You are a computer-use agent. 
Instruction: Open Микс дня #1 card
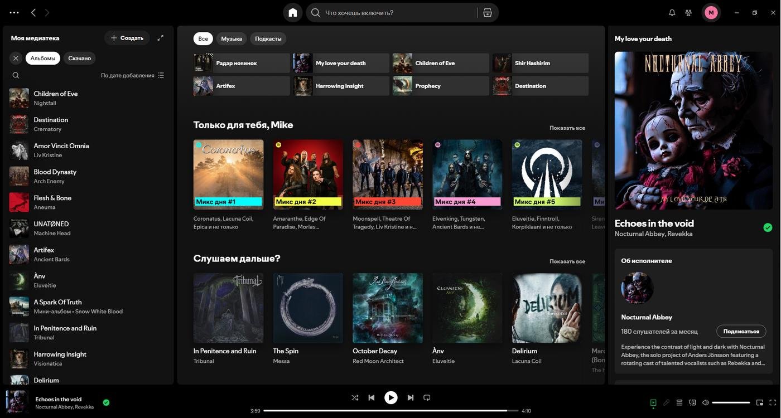228,186
